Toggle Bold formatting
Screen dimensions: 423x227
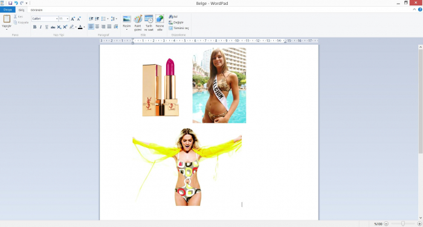click(x=35, y=27)
